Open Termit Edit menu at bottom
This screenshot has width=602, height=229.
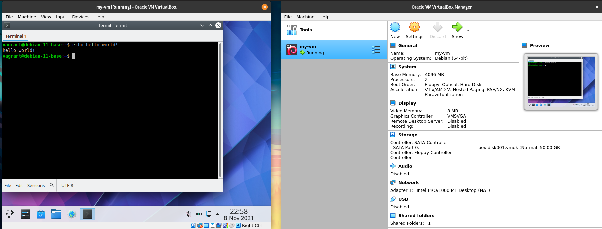coord(19,185)
